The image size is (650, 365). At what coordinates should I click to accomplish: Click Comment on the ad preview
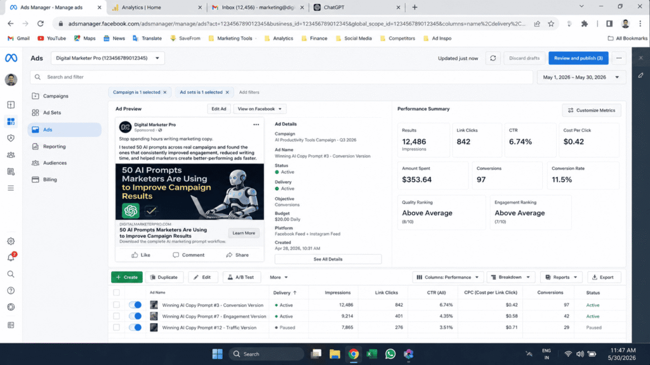coord(189,255)
